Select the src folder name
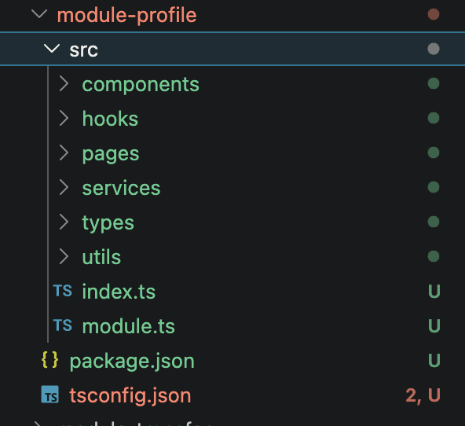The height and width of the screenshot is (426, 465). pos(83,50)
